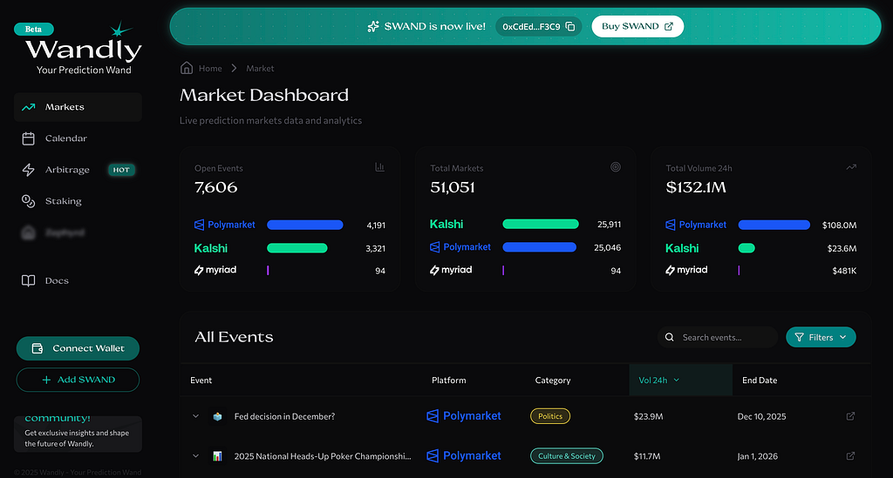Click the $23.9M volume value
This screenshot has height=478, width=893.
(648, 416)
